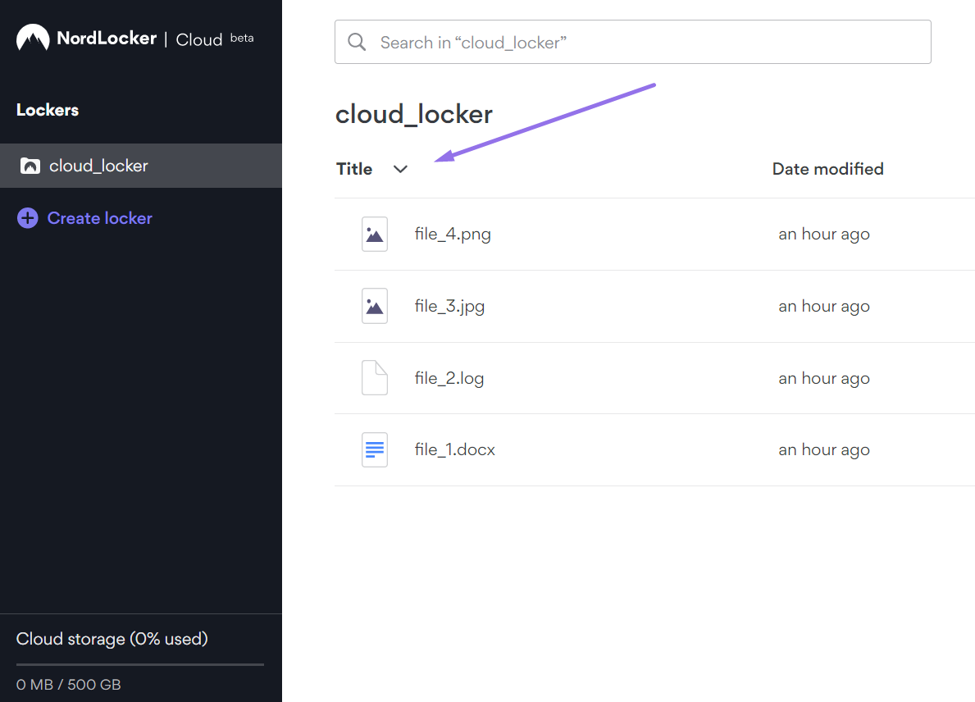975x702 pixels.
Task: Click the Cloud storage usage progress bar
Action: pyautogui.click(x=140, y=665)
